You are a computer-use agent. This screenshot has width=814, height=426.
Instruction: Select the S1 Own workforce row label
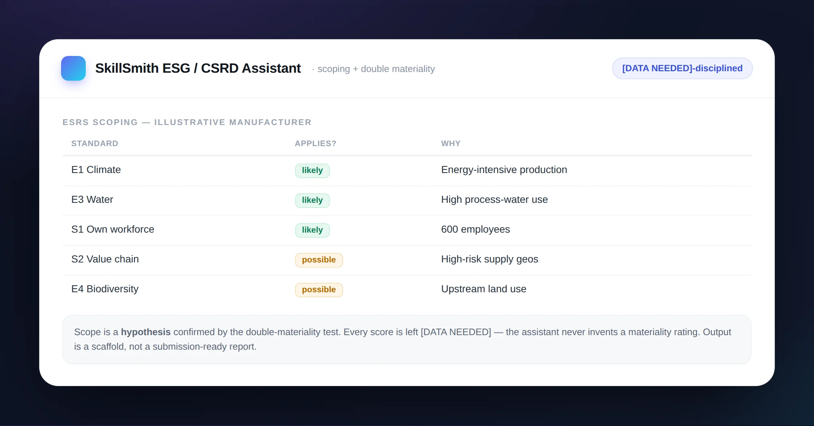(x=113, y=229)
